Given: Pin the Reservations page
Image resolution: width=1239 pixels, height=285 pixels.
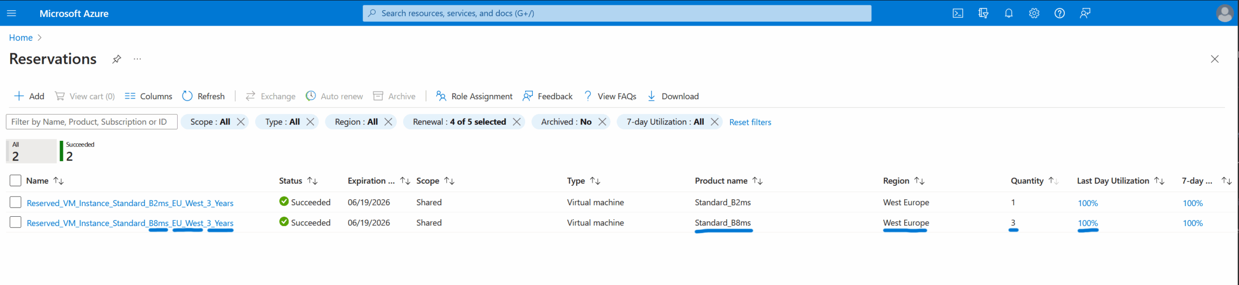Looking at the screenshot, I should (117, 59).
